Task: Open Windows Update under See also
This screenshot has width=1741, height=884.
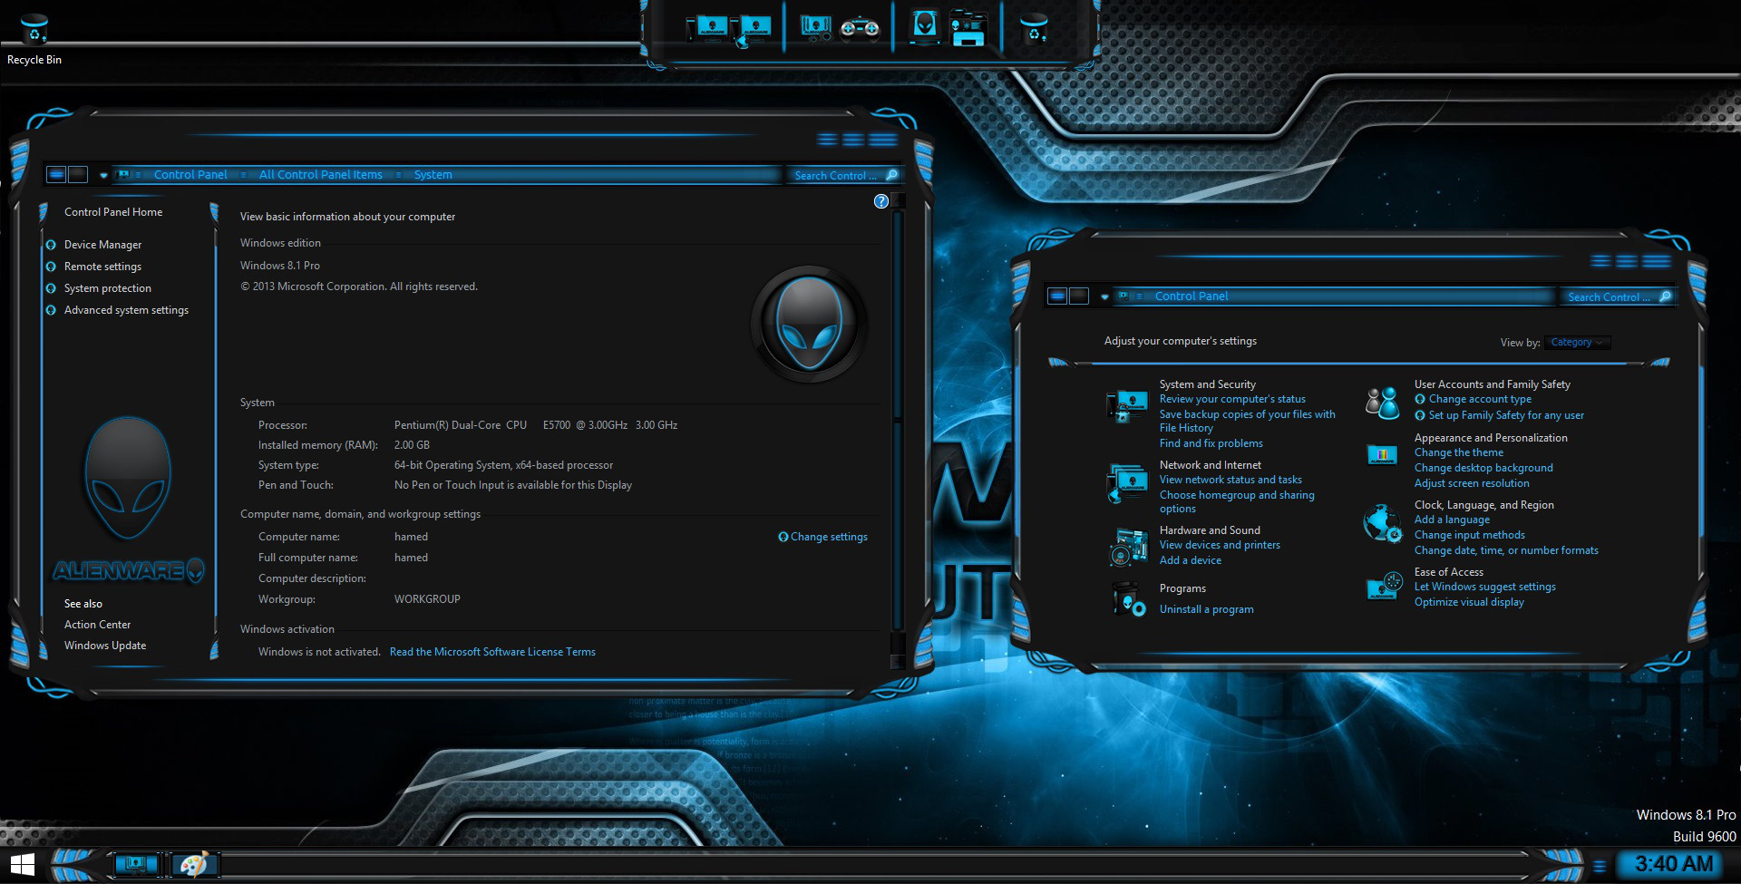Action: tap(105, 646)
